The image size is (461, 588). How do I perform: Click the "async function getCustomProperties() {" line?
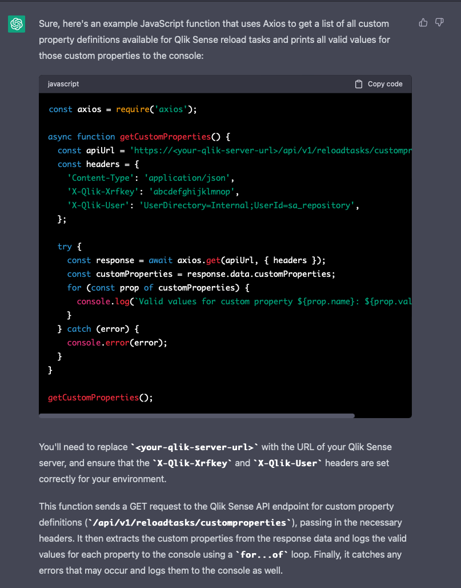tap(139, 137)
